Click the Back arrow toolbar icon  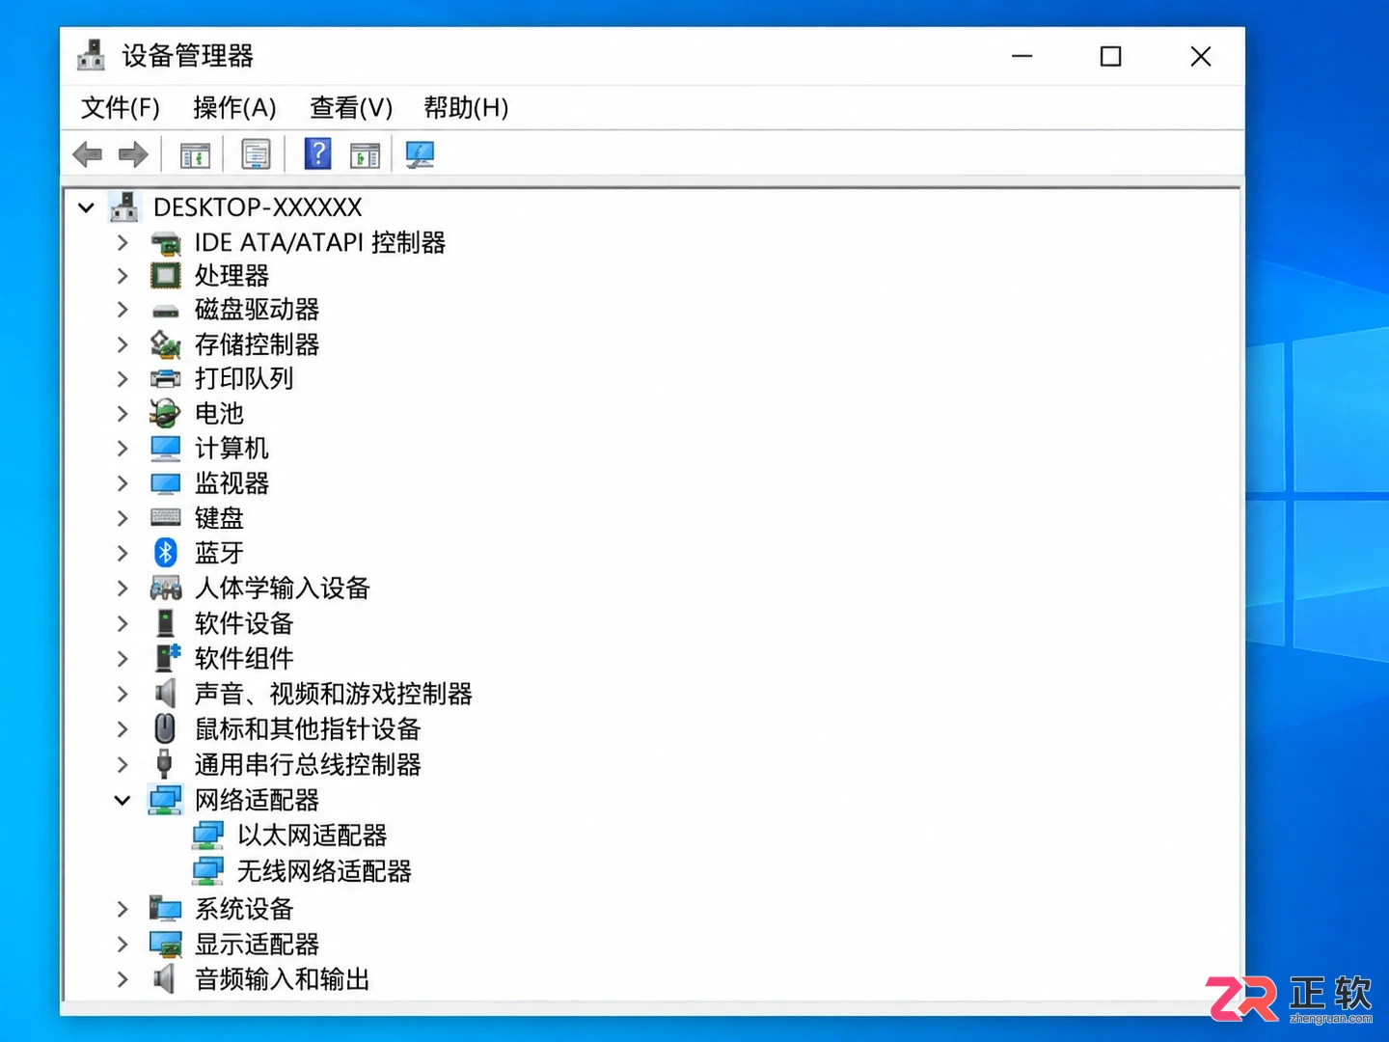(88, 154)
